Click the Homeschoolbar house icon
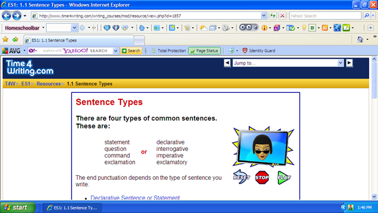This screenshot has width=378, height=213. (142, 28)
